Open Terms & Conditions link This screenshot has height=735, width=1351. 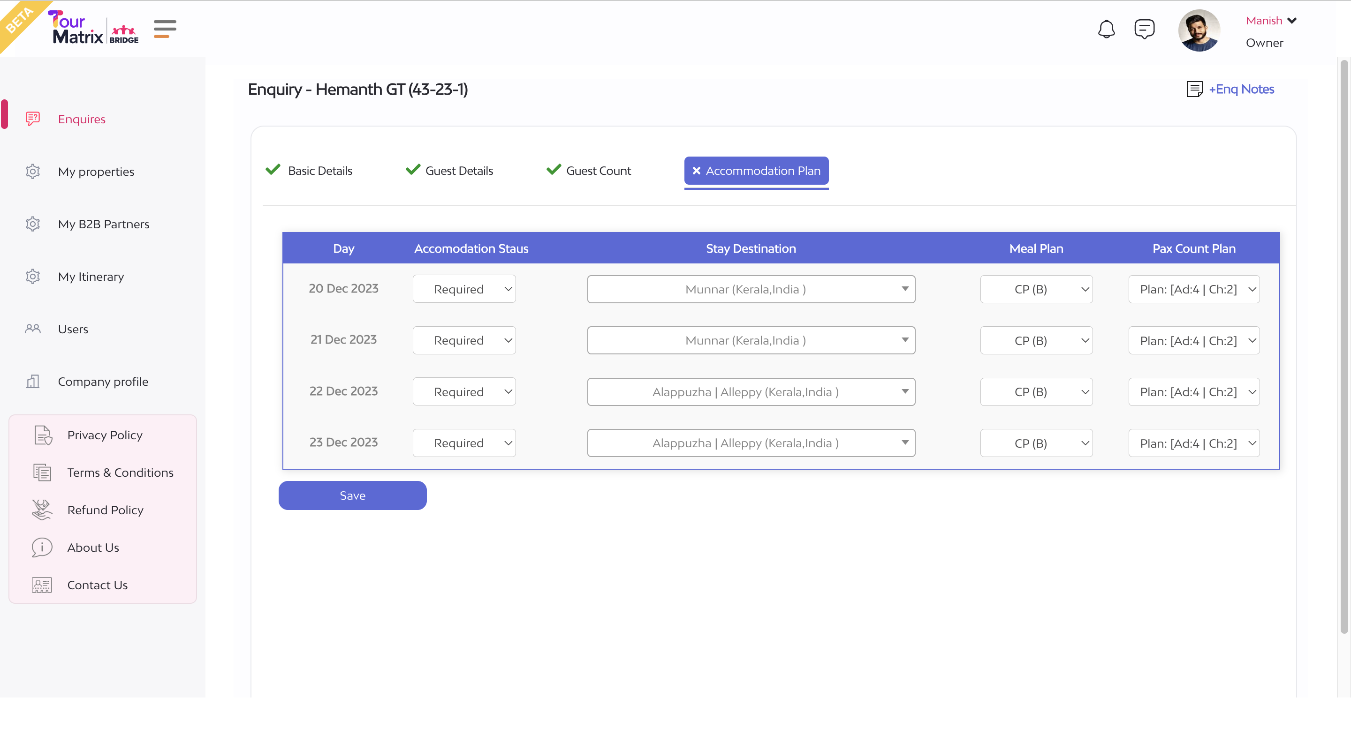tap(120, 472)
